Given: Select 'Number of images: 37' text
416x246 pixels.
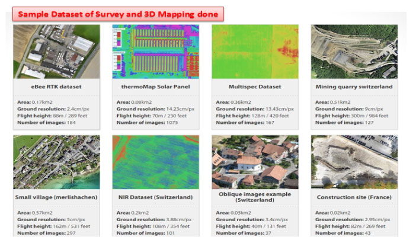Looking at the screenshot, I should [x=244, y=234].
